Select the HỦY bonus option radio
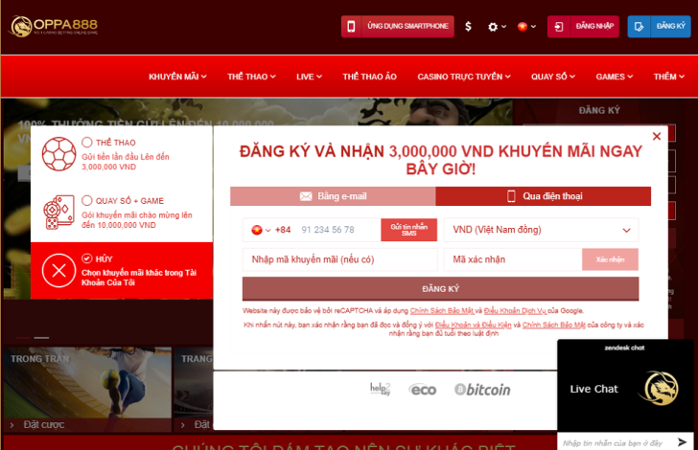Screen dimensions: 698x450 pyautogui.click(x=87, y=259)
